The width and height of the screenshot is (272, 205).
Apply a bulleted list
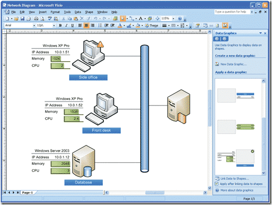pos(100,25)
